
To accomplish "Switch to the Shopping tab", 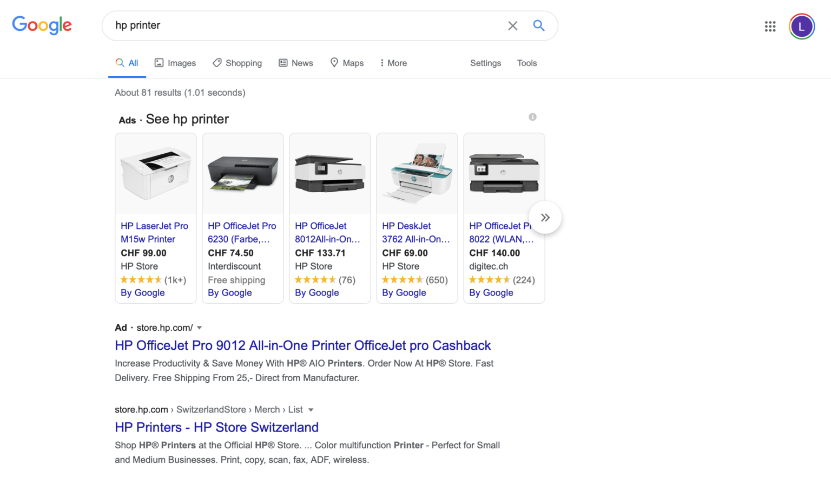I will (x=237, y=63).
